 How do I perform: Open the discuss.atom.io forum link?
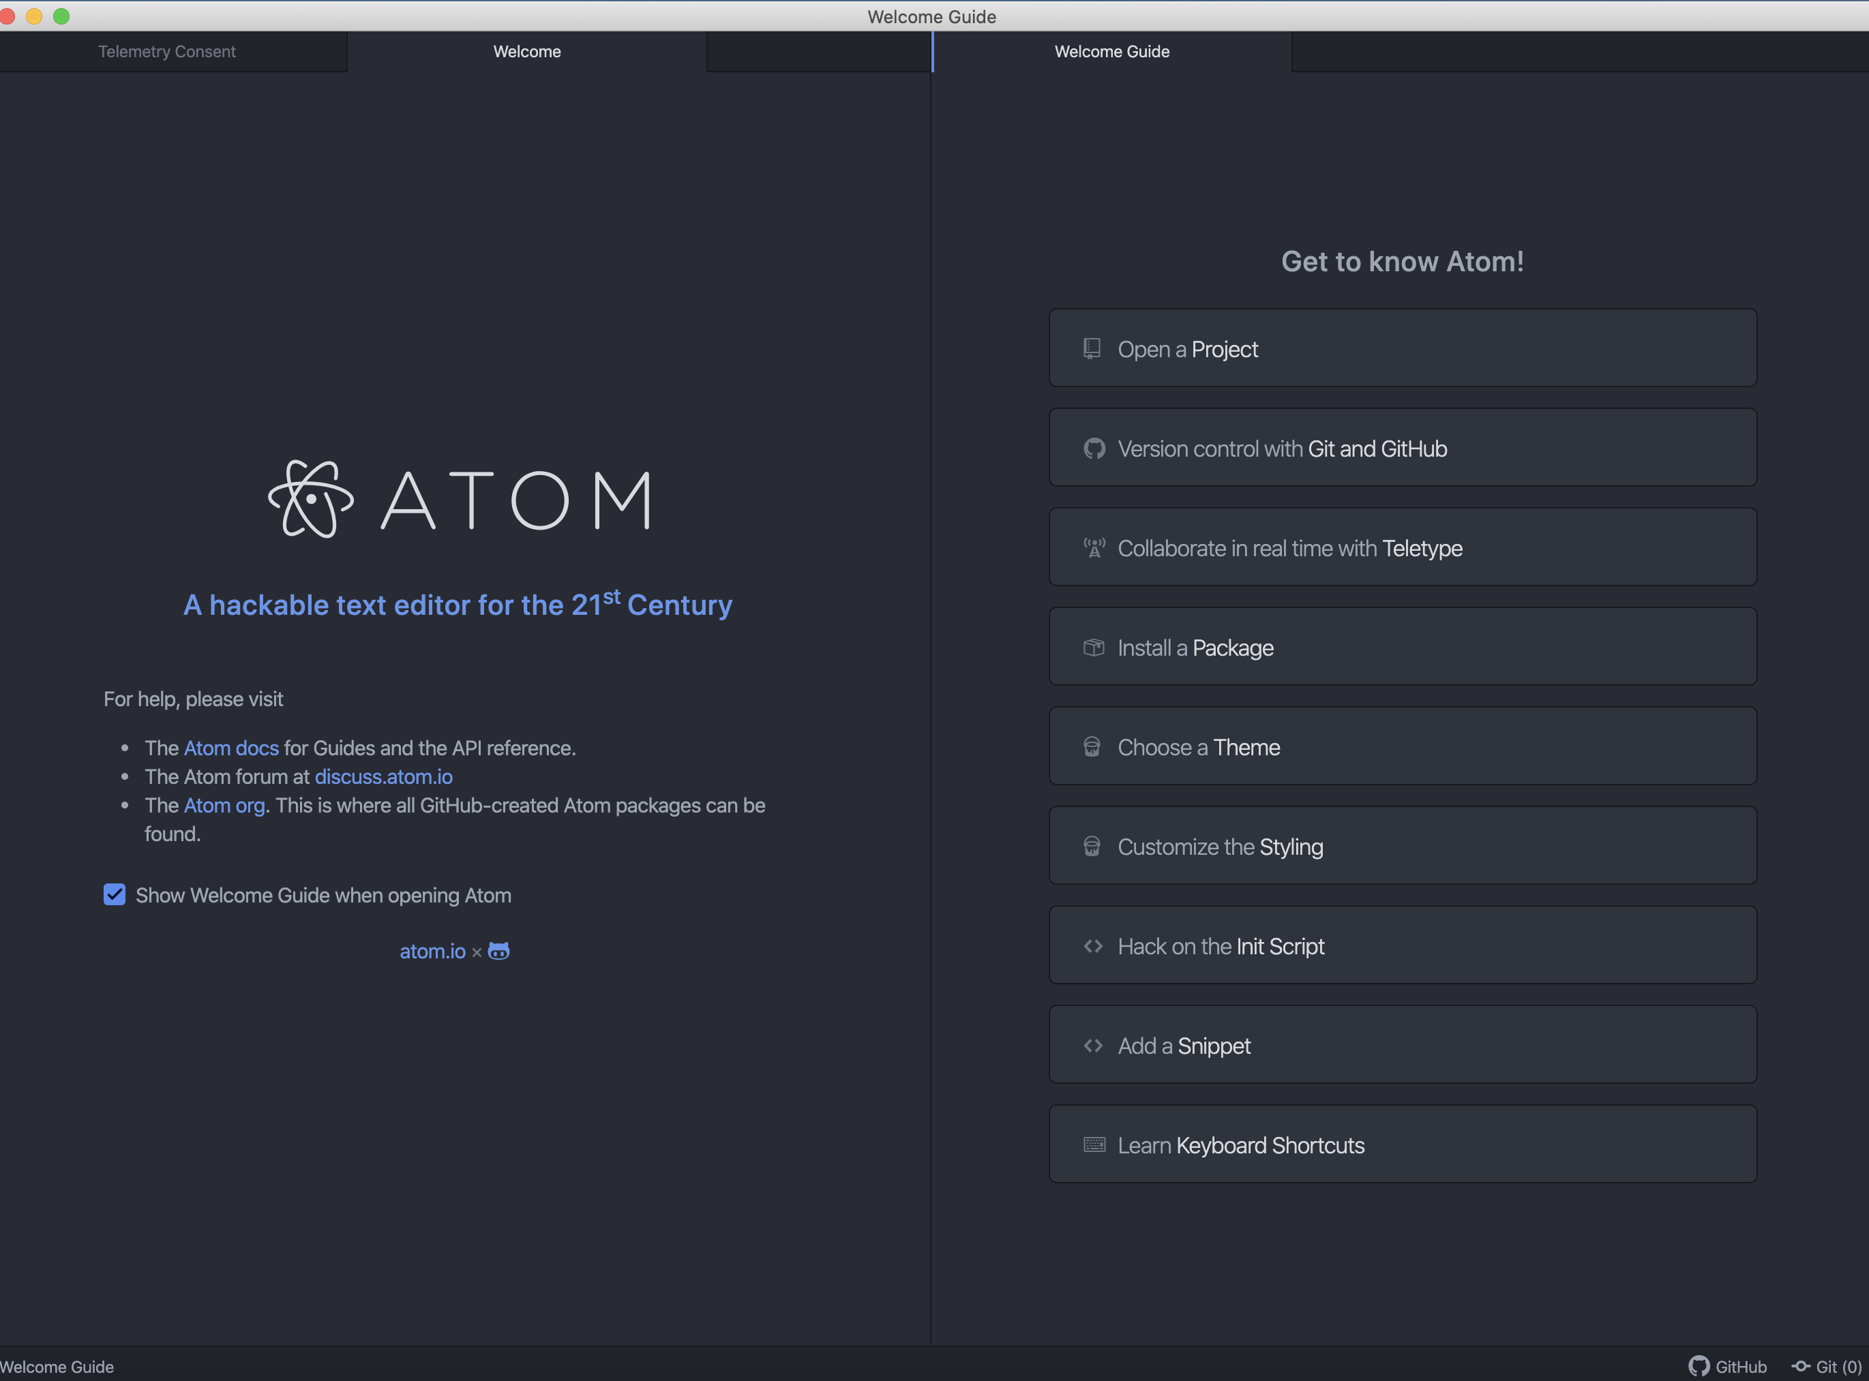point(383,776)
